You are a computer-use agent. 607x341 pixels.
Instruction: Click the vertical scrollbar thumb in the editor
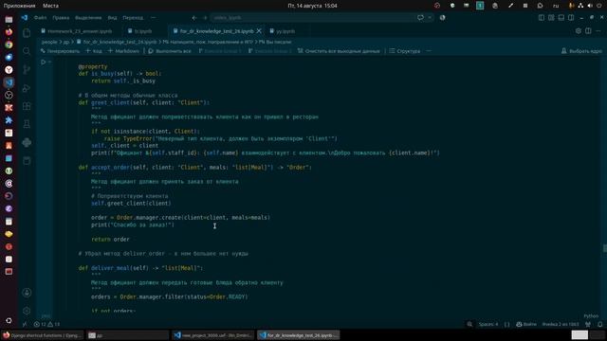tap(605, 248)
